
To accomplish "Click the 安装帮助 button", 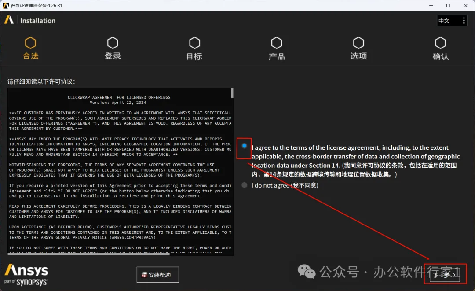I will 157,275.
